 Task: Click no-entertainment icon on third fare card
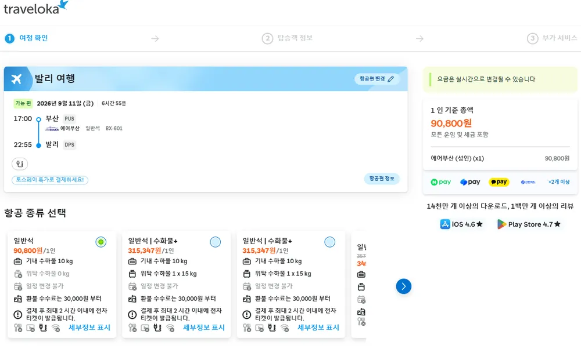click(x=259, y=328)
